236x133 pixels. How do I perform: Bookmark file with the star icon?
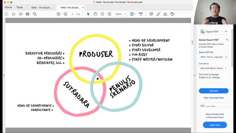14,14
